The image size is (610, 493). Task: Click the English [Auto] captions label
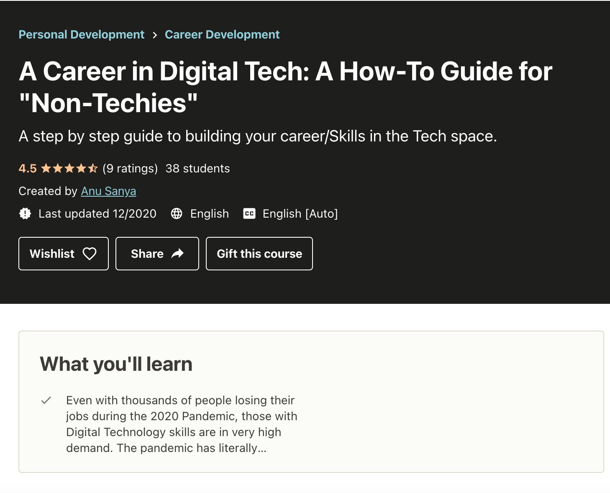coord(300,214)
